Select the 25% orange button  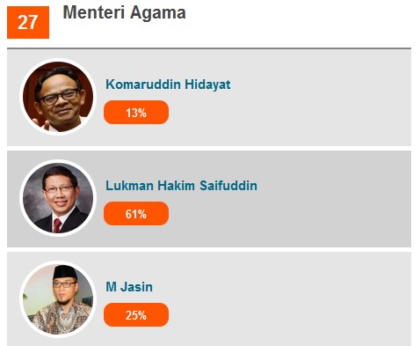tap(136, 315)
